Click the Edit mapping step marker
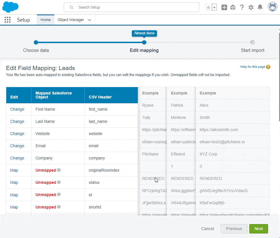The image size is (280, 238). [144, 42]
